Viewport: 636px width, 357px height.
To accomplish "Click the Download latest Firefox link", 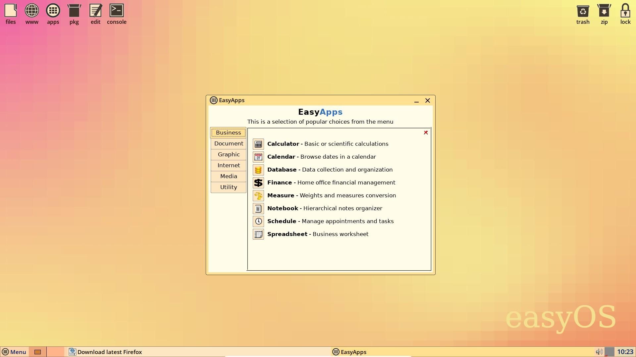I will point(109,352).
